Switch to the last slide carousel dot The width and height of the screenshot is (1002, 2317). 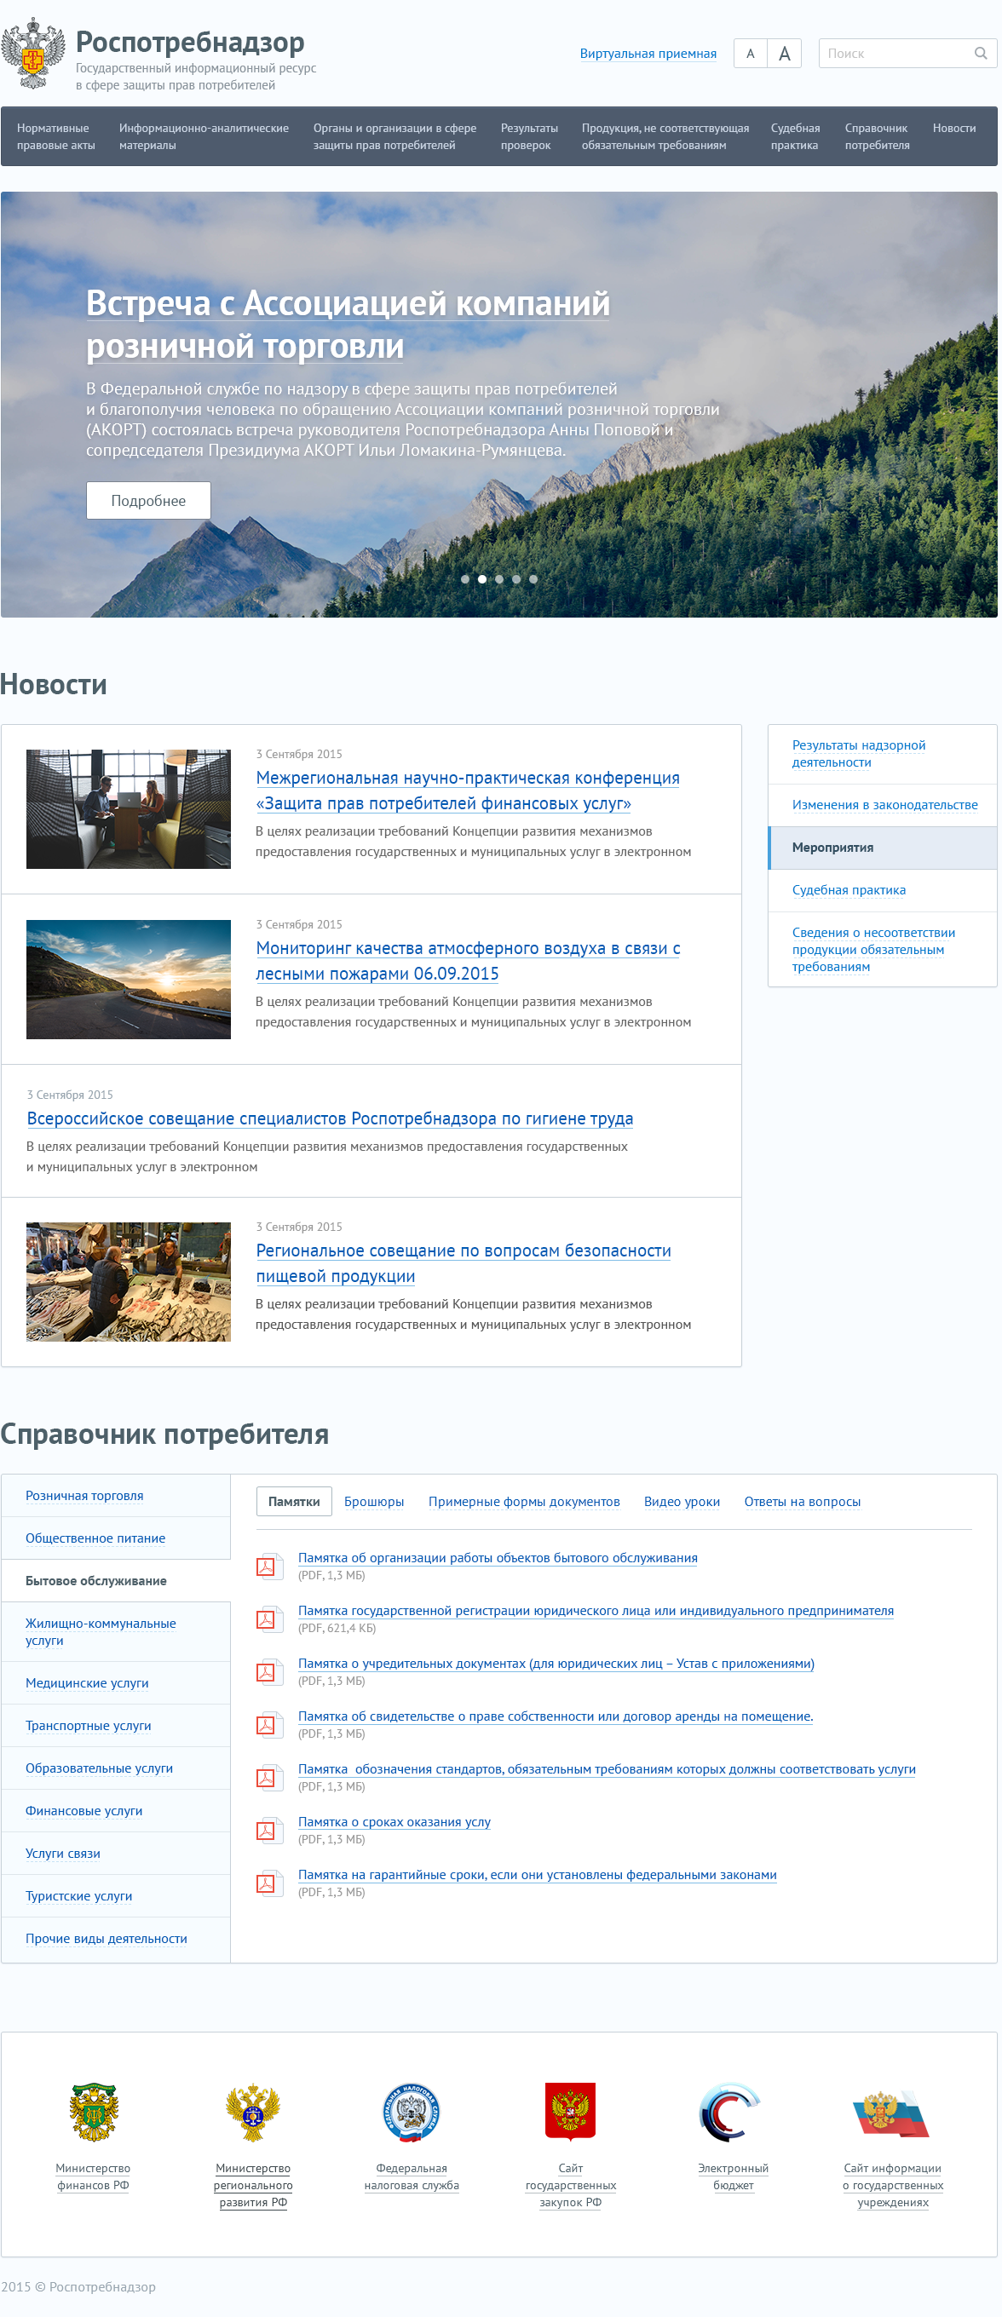point(533,579)
